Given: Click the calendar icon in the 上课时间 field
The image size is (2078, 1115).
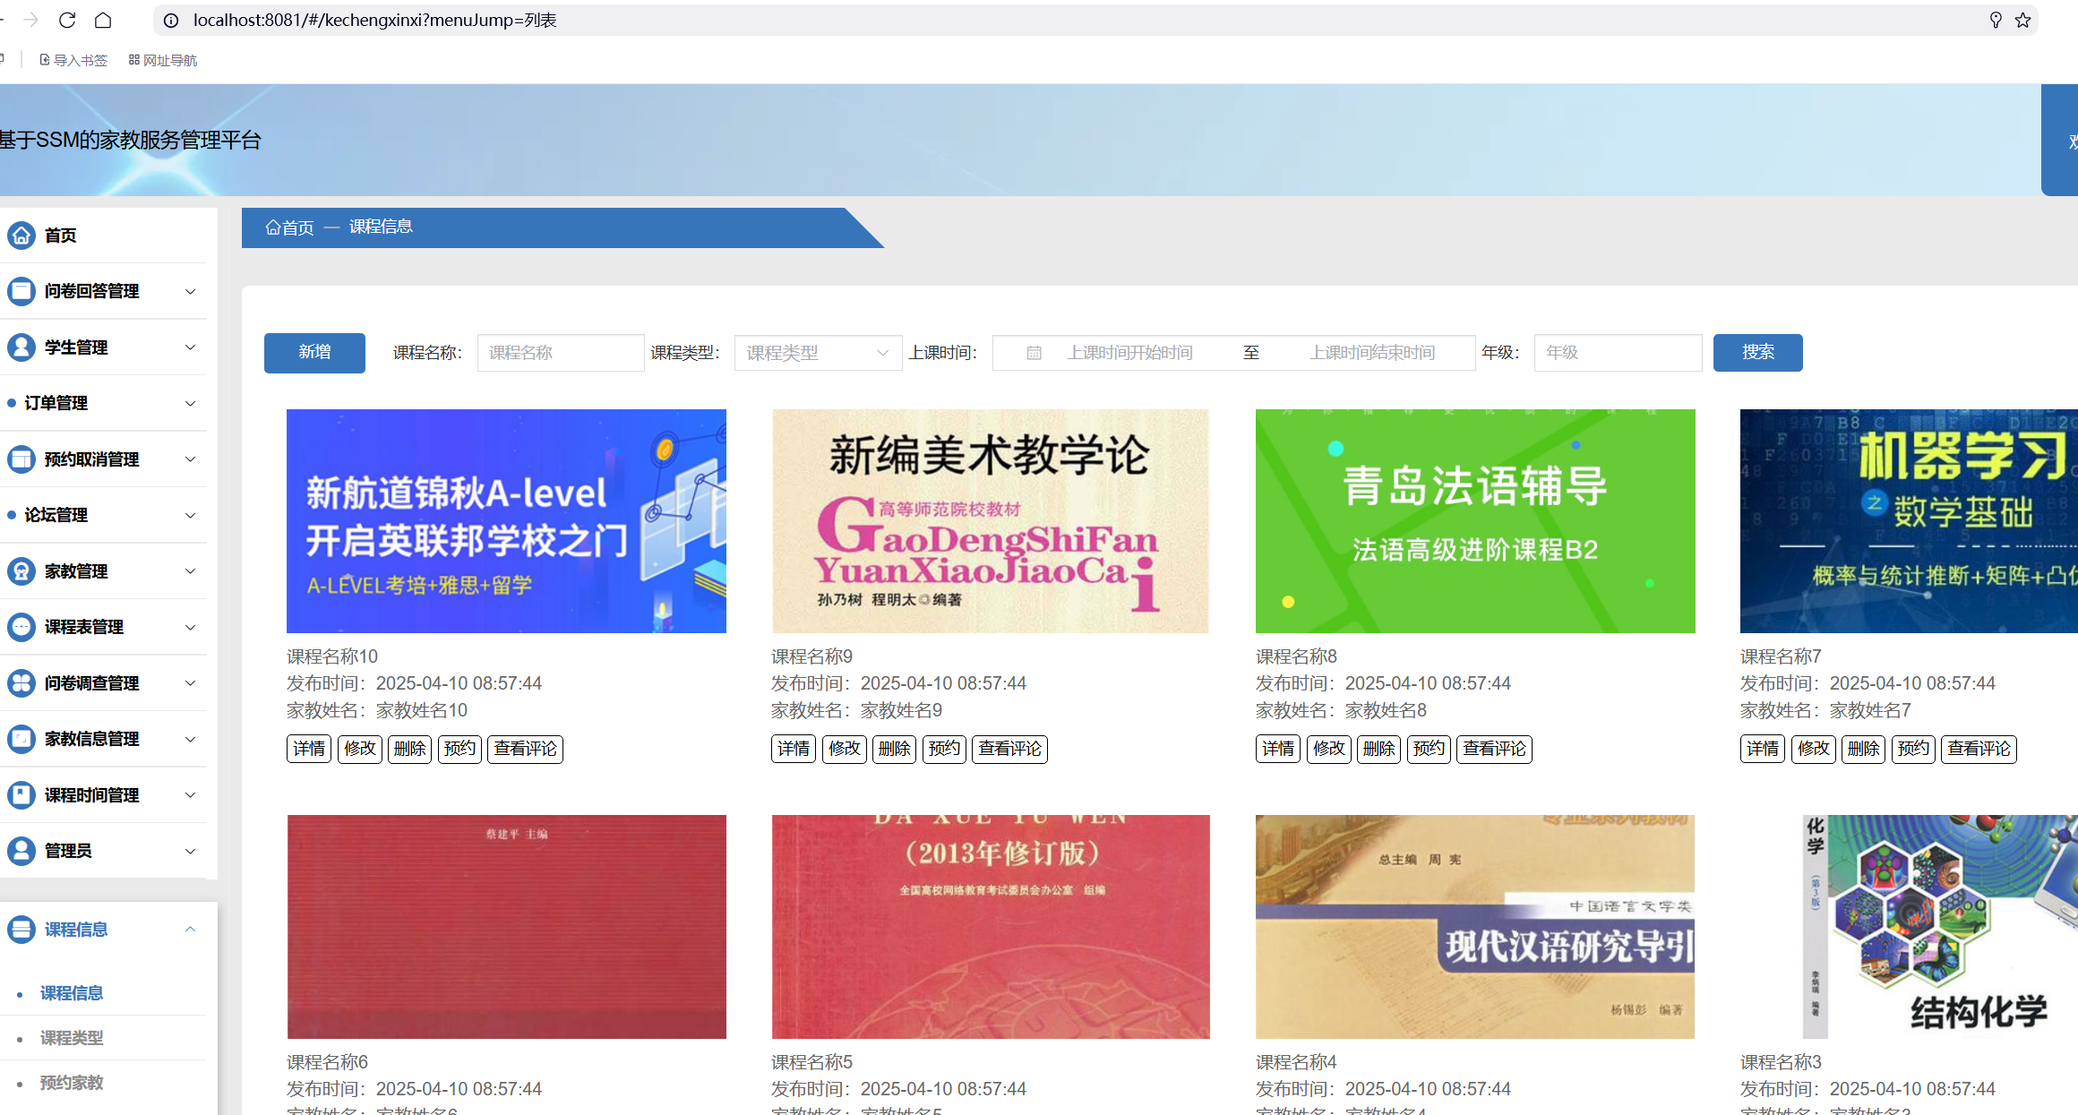Looking at the screenshot, I should click(1034, 353).
